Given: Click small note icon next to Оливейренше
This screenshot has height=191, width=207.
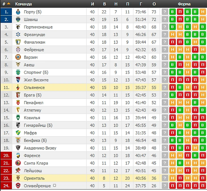Looking at the screenshot, I should [x=54, y=185].
